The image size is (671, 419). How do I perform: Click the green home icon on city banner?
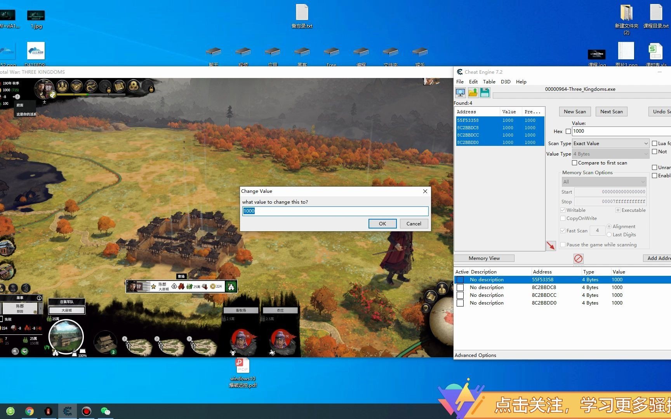pyautogui.click(x=231, y=287)
